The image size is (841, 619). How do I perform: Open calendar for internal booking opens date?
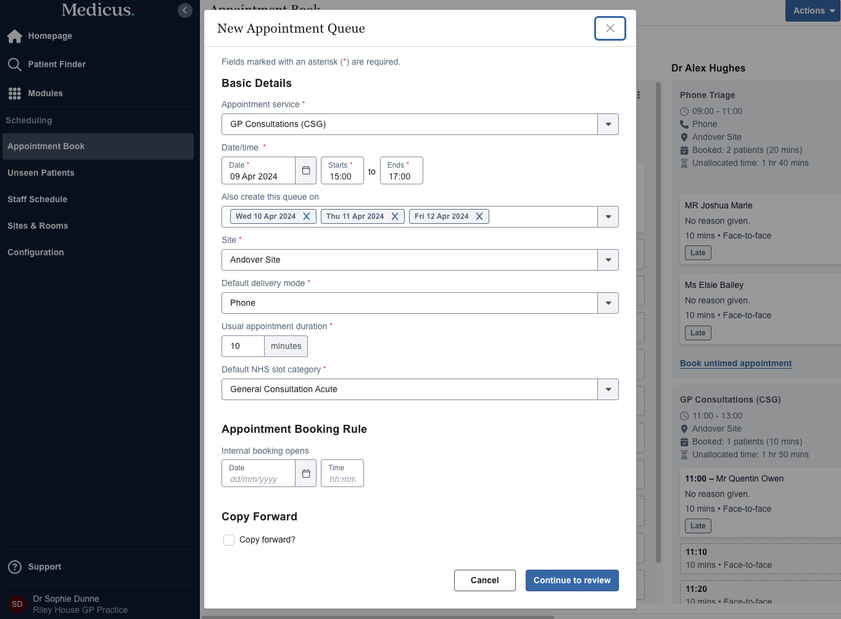coord(305,473)
